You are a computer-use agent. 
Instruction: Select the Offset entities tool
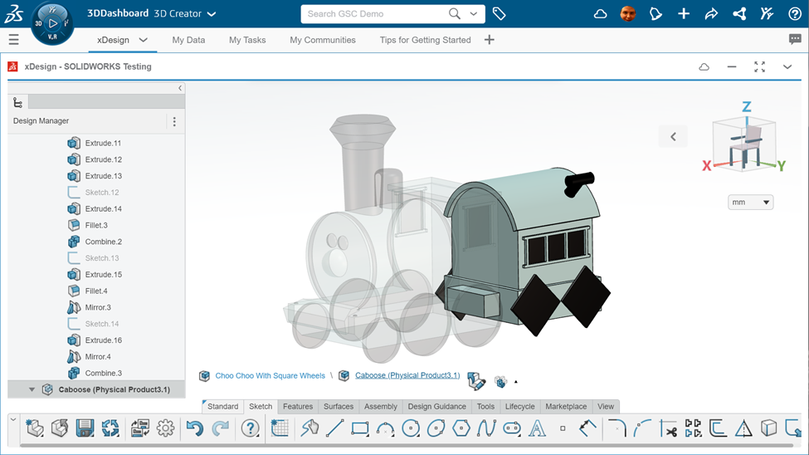tap(718, 428)
